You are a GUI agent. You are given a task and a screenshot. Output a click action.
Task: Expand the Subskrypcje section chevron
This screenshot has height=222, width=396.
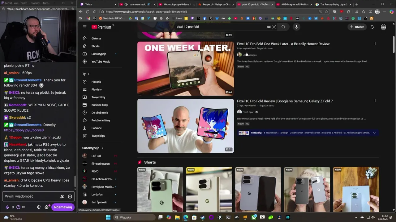(x=102, y=148)
